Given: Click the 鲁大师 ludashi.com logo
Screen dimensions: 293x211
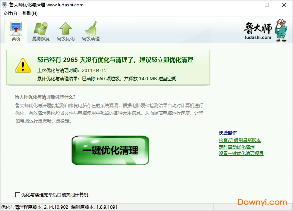Looking at the screenshot, I should (258, 31).
